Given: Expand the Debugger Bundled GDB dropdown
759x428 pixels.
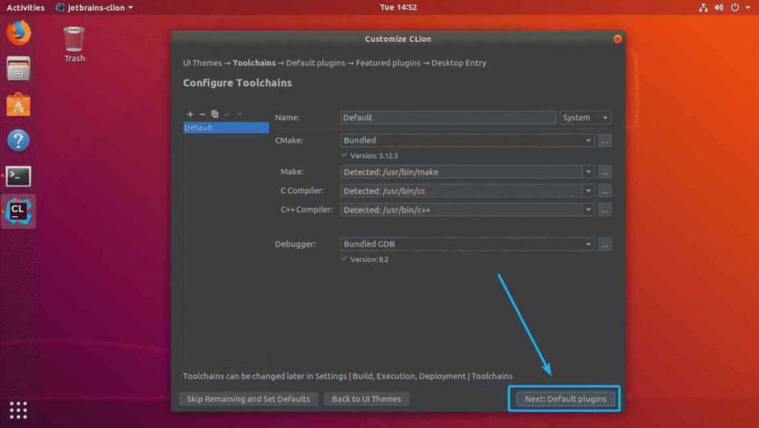Looking at the screenshot, I should 467,244.
